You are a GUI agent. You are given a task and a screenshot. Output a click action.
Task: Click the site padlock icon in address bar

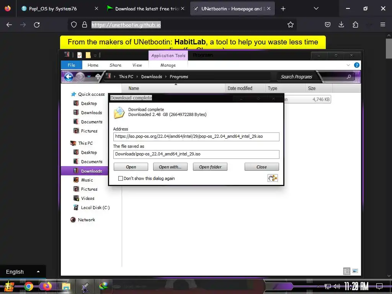coord(85,24)
